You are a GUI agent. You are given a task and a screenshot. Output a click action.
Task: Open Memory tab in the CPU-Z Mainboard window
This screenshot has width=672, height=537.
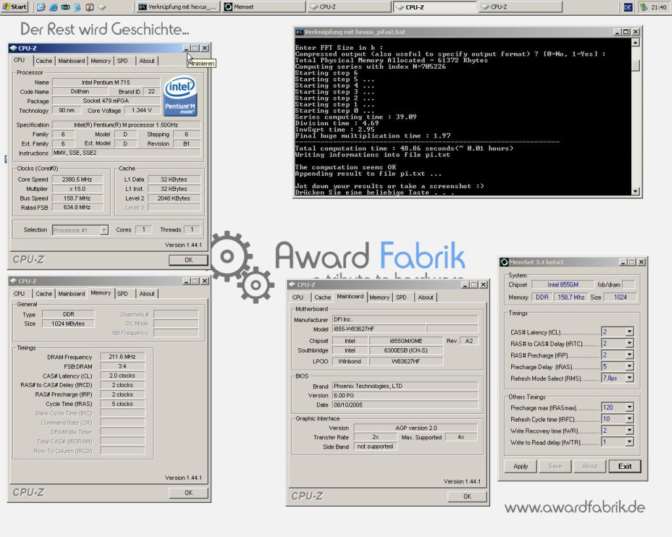click(379, 297)
